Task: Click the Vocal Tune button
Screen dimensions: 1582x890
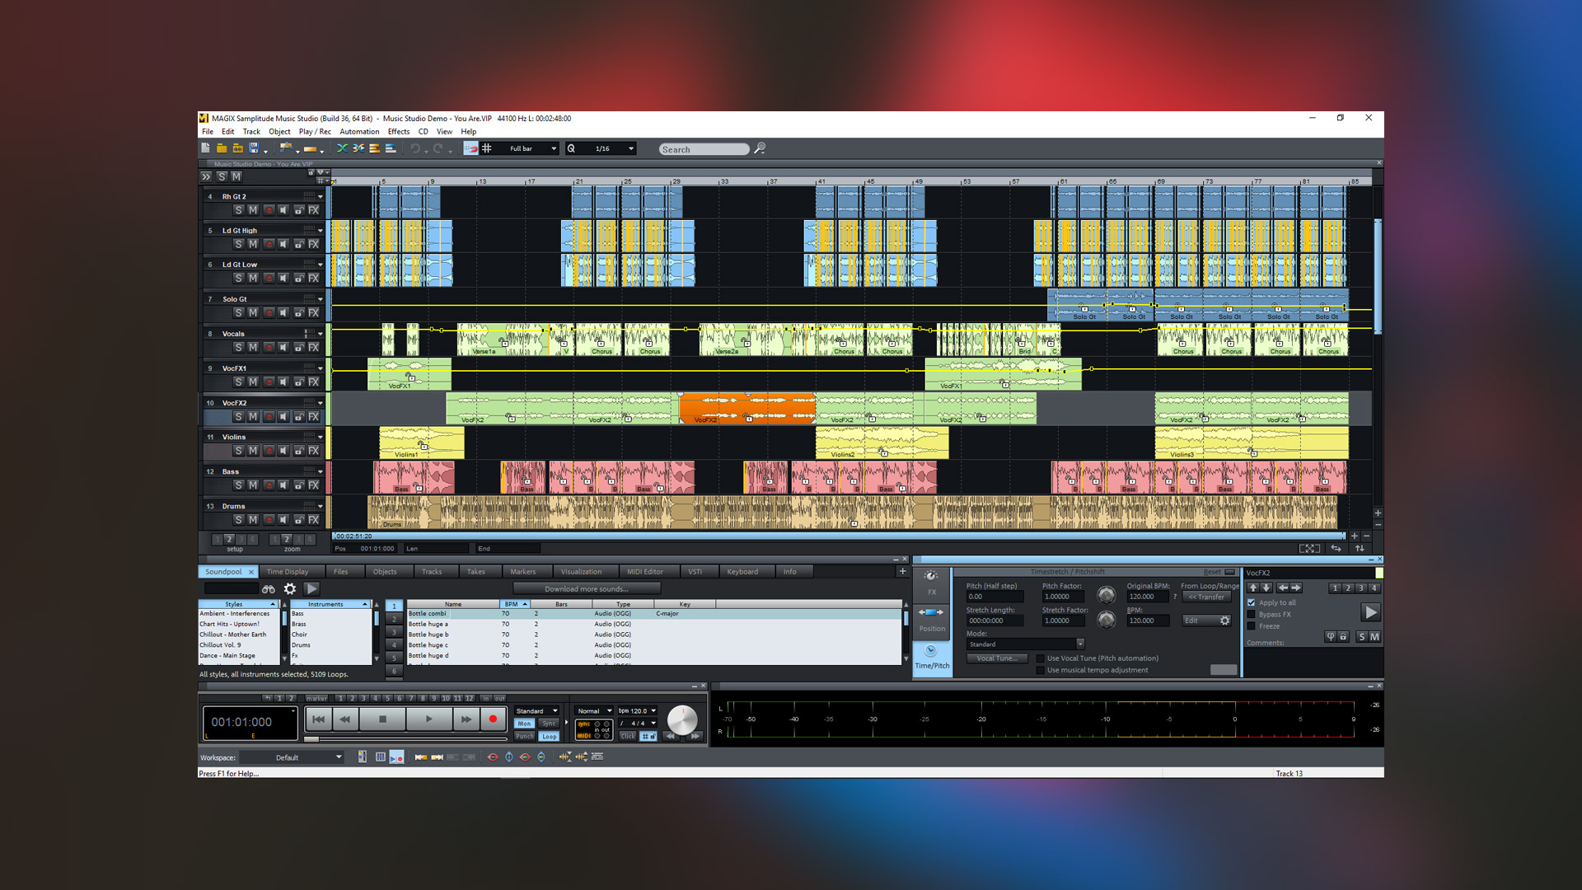Action: coord(996,658)
